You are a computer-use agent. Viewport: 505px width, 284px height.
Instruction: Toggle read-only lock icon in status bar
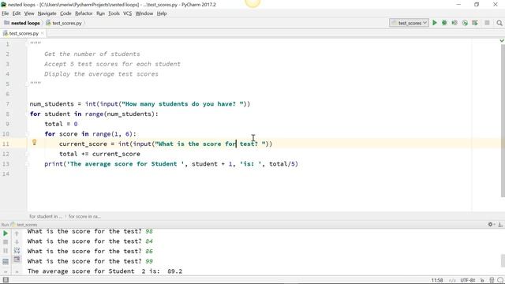[482, 280]
